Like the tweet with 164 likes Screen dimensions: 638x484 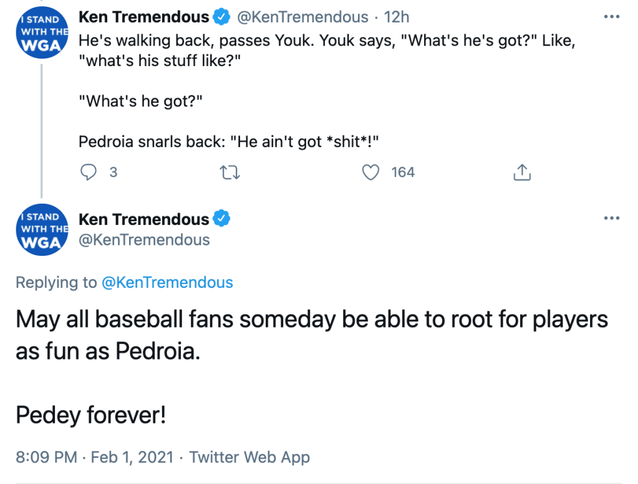[372, 173]
